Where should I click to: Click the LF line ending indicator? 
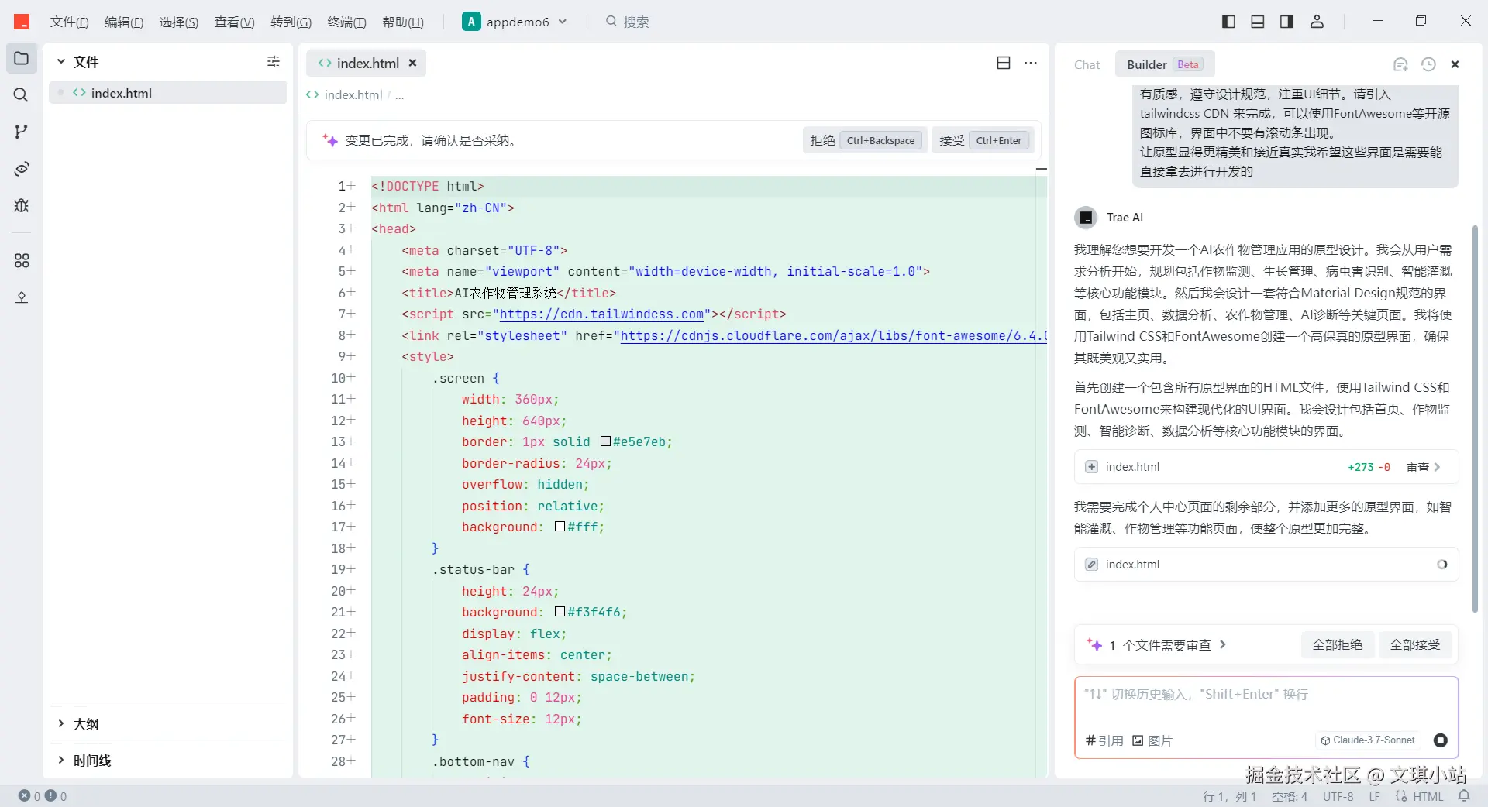click(1374, 796)
